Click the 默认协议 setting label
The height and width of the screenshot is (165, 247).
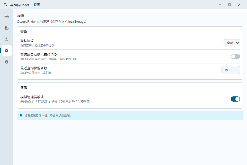pos(27,41)
